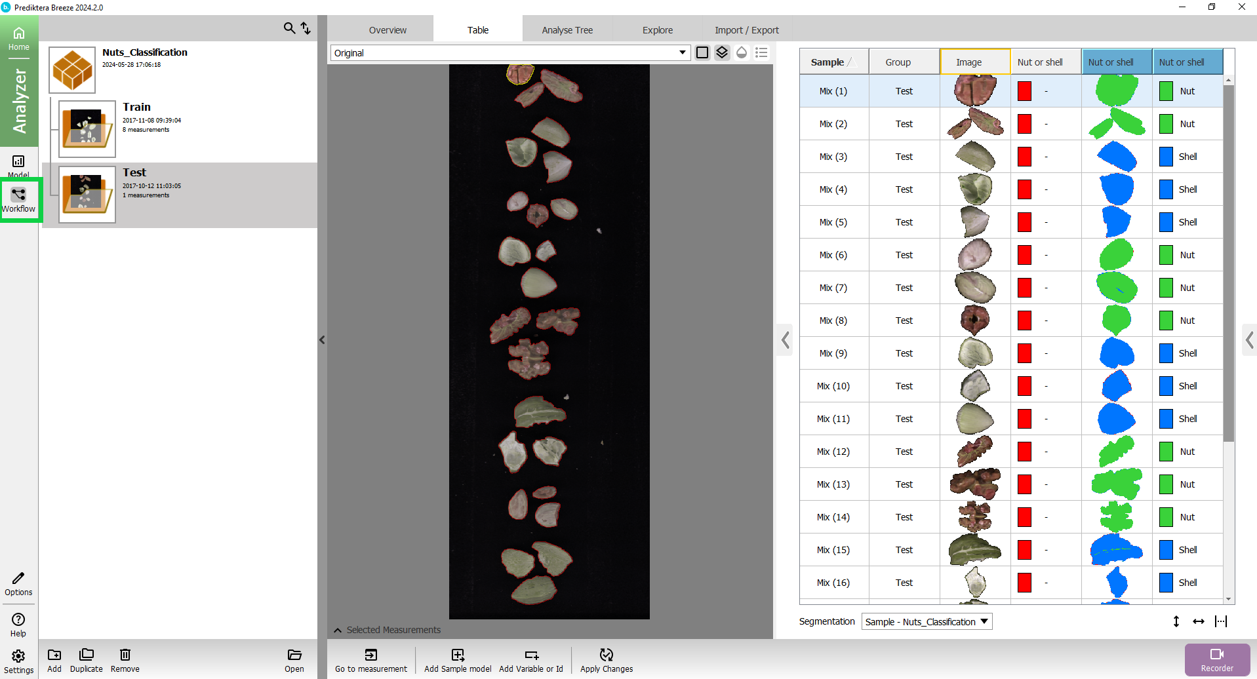
Task: Switch to the Analyse Tree tab
Action: pos(567,30)
